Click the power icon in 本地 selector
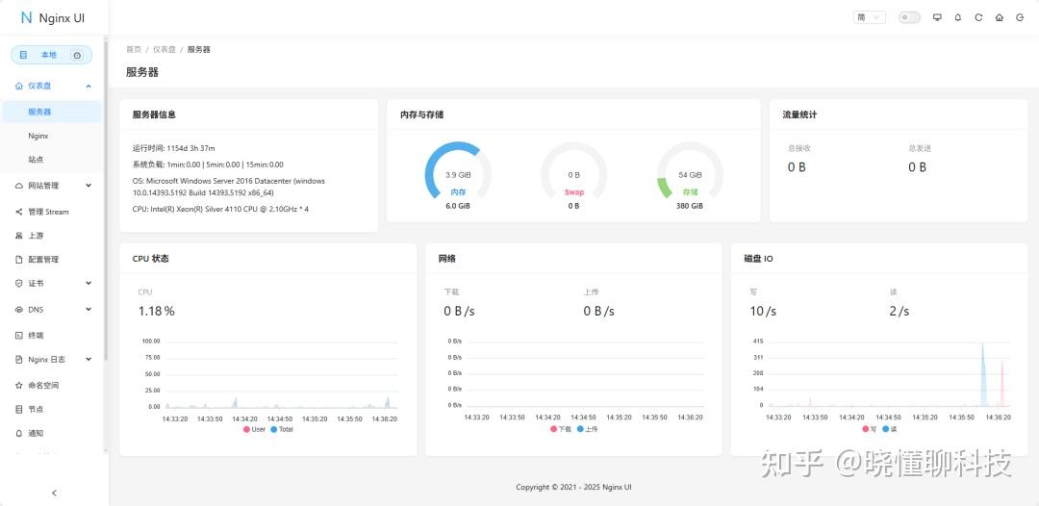The image size is (1039, 506). 77,56
